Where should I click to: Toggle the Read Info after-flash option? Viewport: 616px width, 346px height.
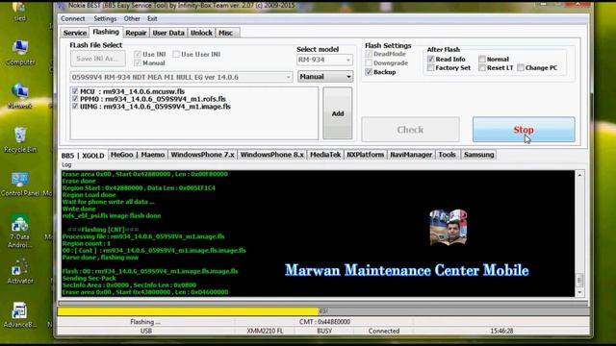(x=431, y=59)
